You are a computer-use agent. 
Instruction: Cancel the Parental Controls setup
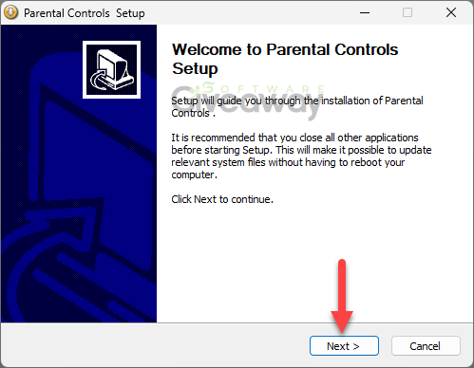(426, 346)
